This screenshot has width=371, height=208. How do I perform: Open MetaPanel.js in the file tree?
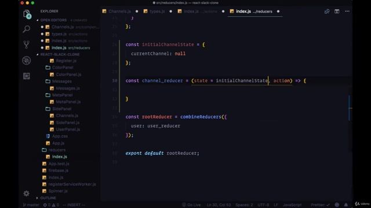pyautogui.click(x=68, y=102)
